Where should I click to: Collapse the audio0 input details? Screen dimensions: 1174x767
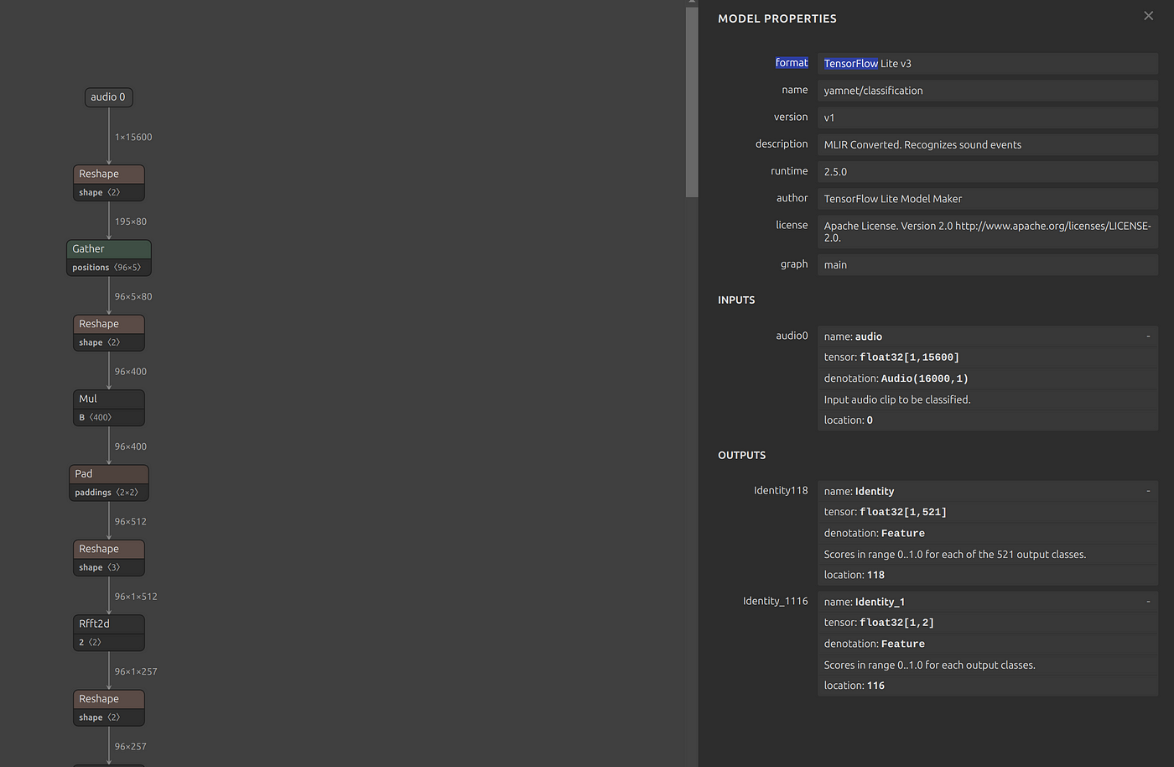1148,336
